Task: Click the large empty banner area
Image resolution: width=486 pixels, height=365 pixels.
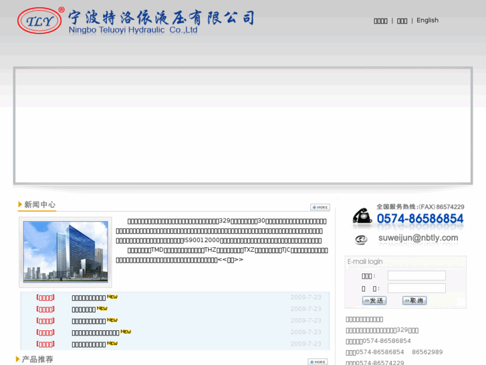Action: (x=243, y=126)
